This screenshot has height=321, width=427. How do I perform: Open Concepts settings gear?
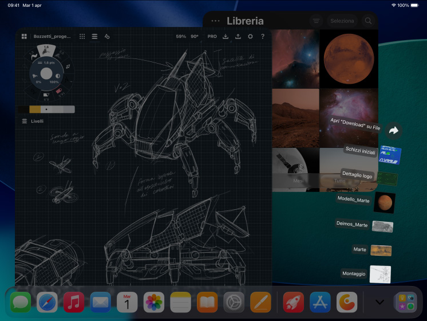250,36
